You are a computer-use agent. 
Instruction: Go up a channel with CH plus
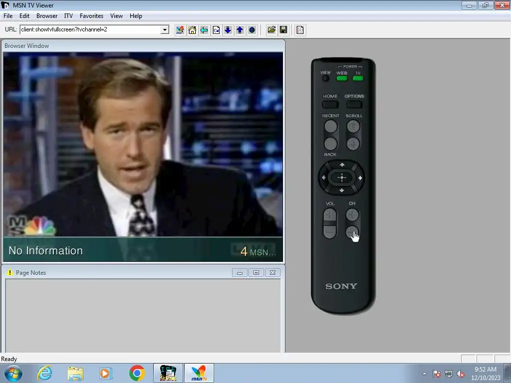(352, 215)
